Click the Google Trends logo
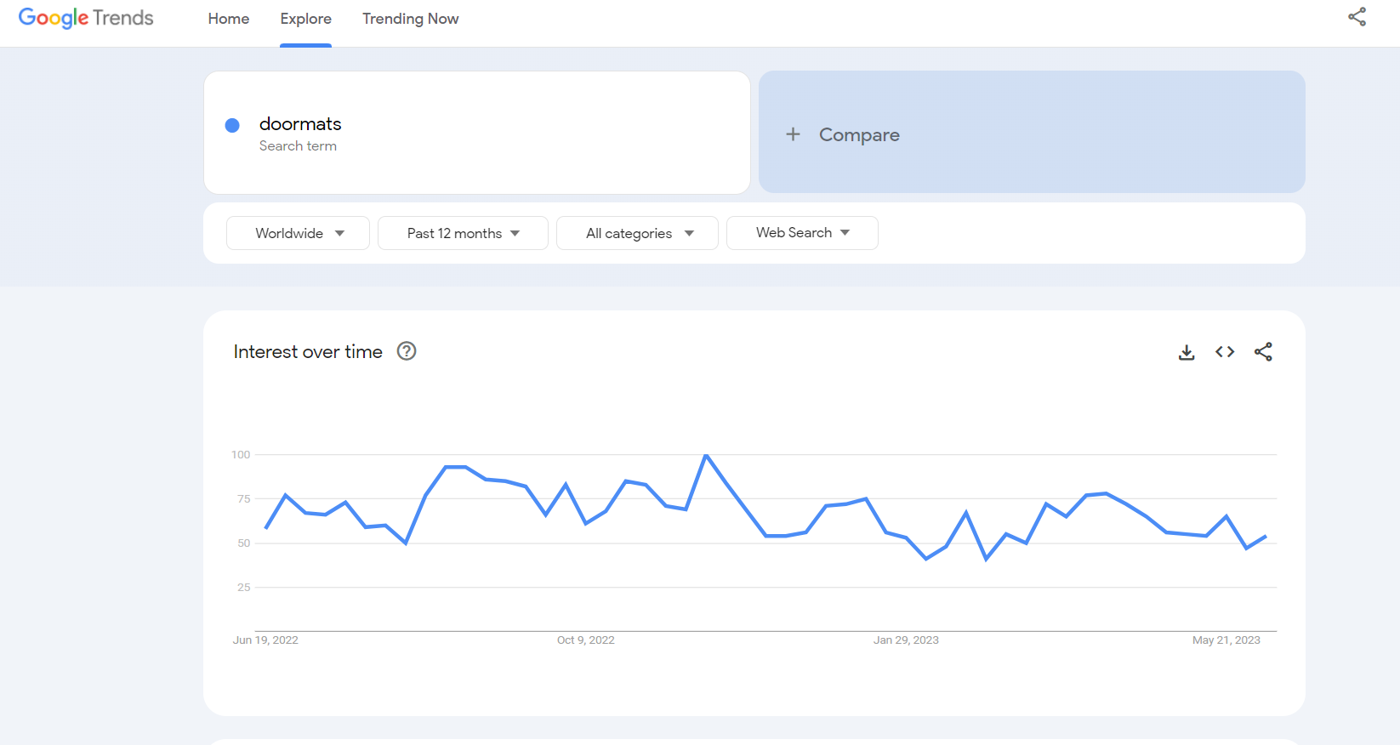 click(x=86, y=18)
